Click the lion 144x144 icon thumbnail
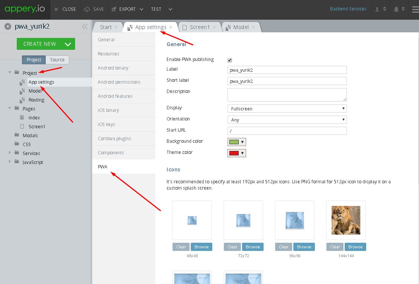 (x=346, y=220)
